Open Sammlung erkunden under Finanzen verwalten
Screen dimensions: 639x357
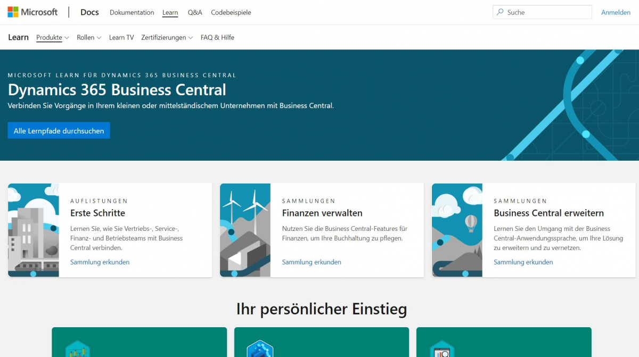tap(312, 262)
